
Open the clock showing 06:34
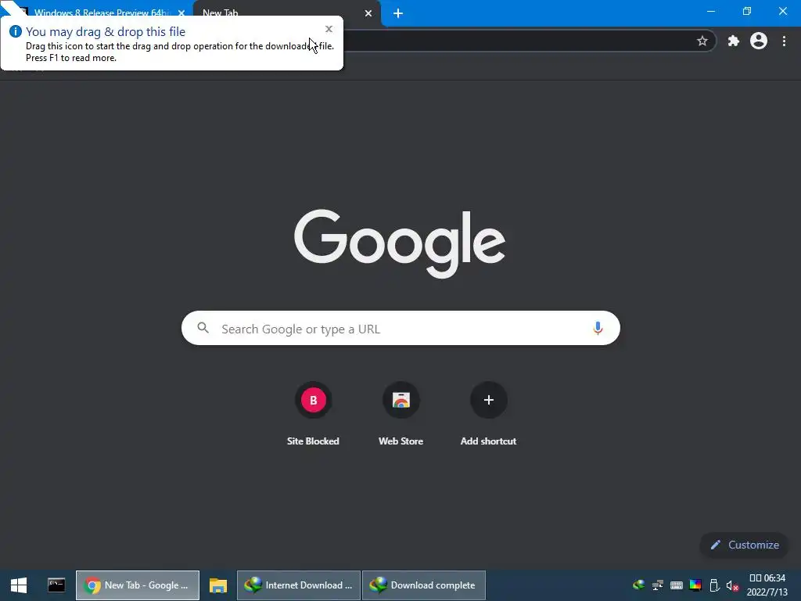tap(767, 585)
